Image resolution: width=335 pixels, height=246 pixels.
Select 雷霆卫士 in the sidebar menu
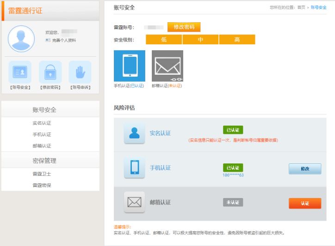click(42, 174)
